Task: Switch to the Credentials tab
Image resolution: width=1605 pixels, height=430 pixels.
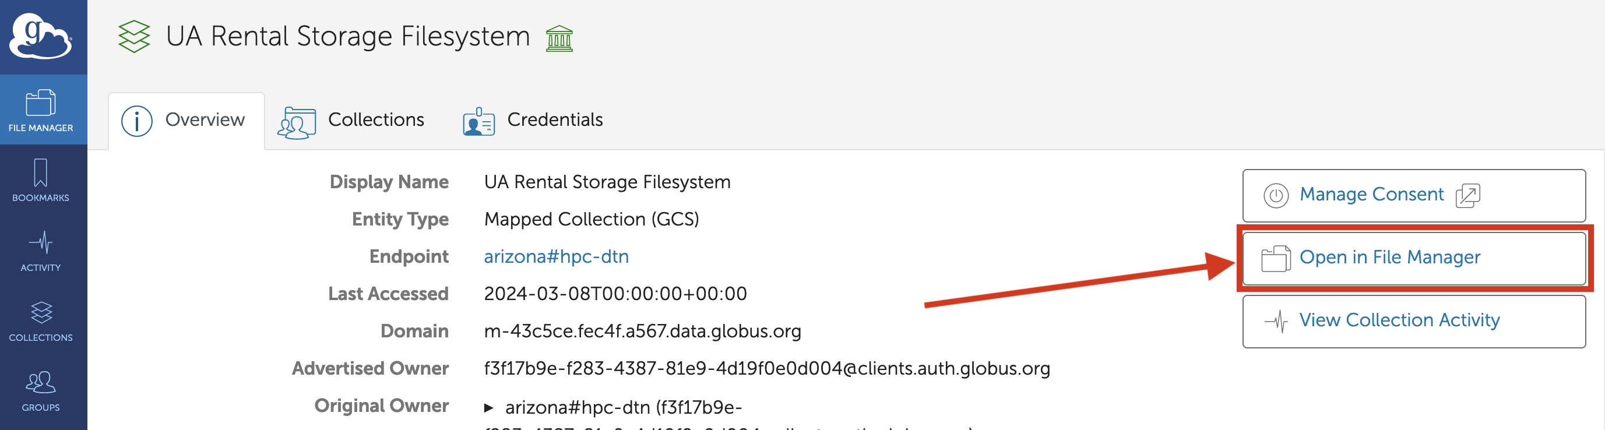Action: (533, 121)
